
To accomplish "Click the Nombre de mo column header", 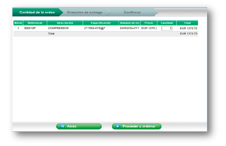I will coord(130,23).
